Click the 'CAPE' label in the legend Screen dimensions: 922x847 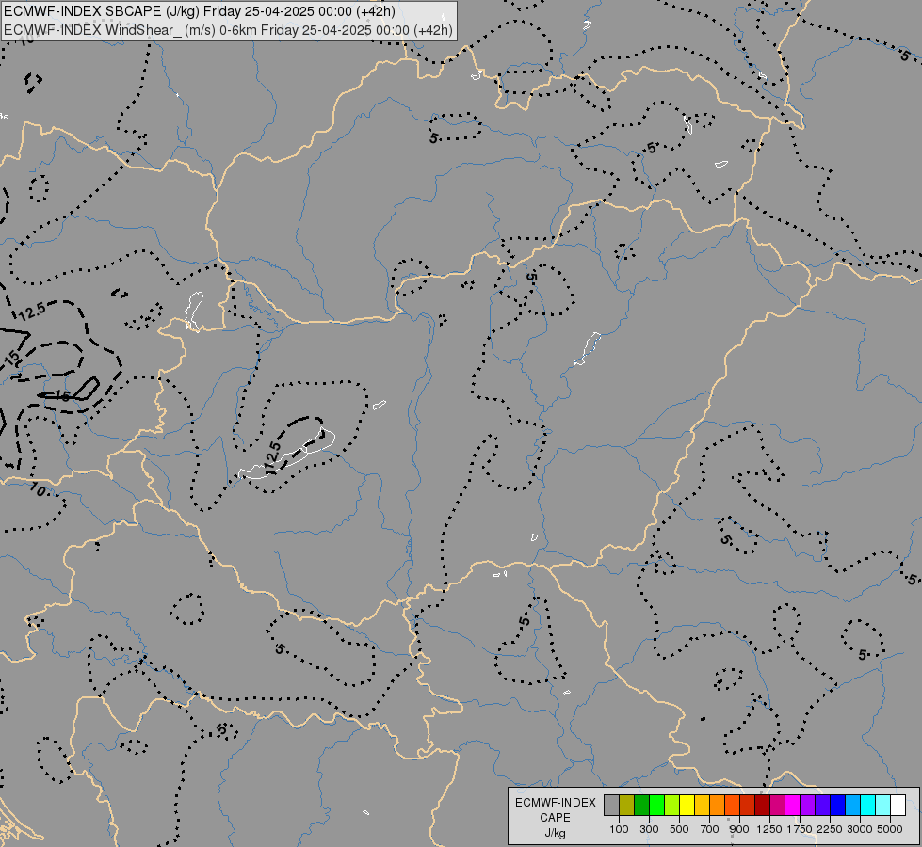click(555, 818)
